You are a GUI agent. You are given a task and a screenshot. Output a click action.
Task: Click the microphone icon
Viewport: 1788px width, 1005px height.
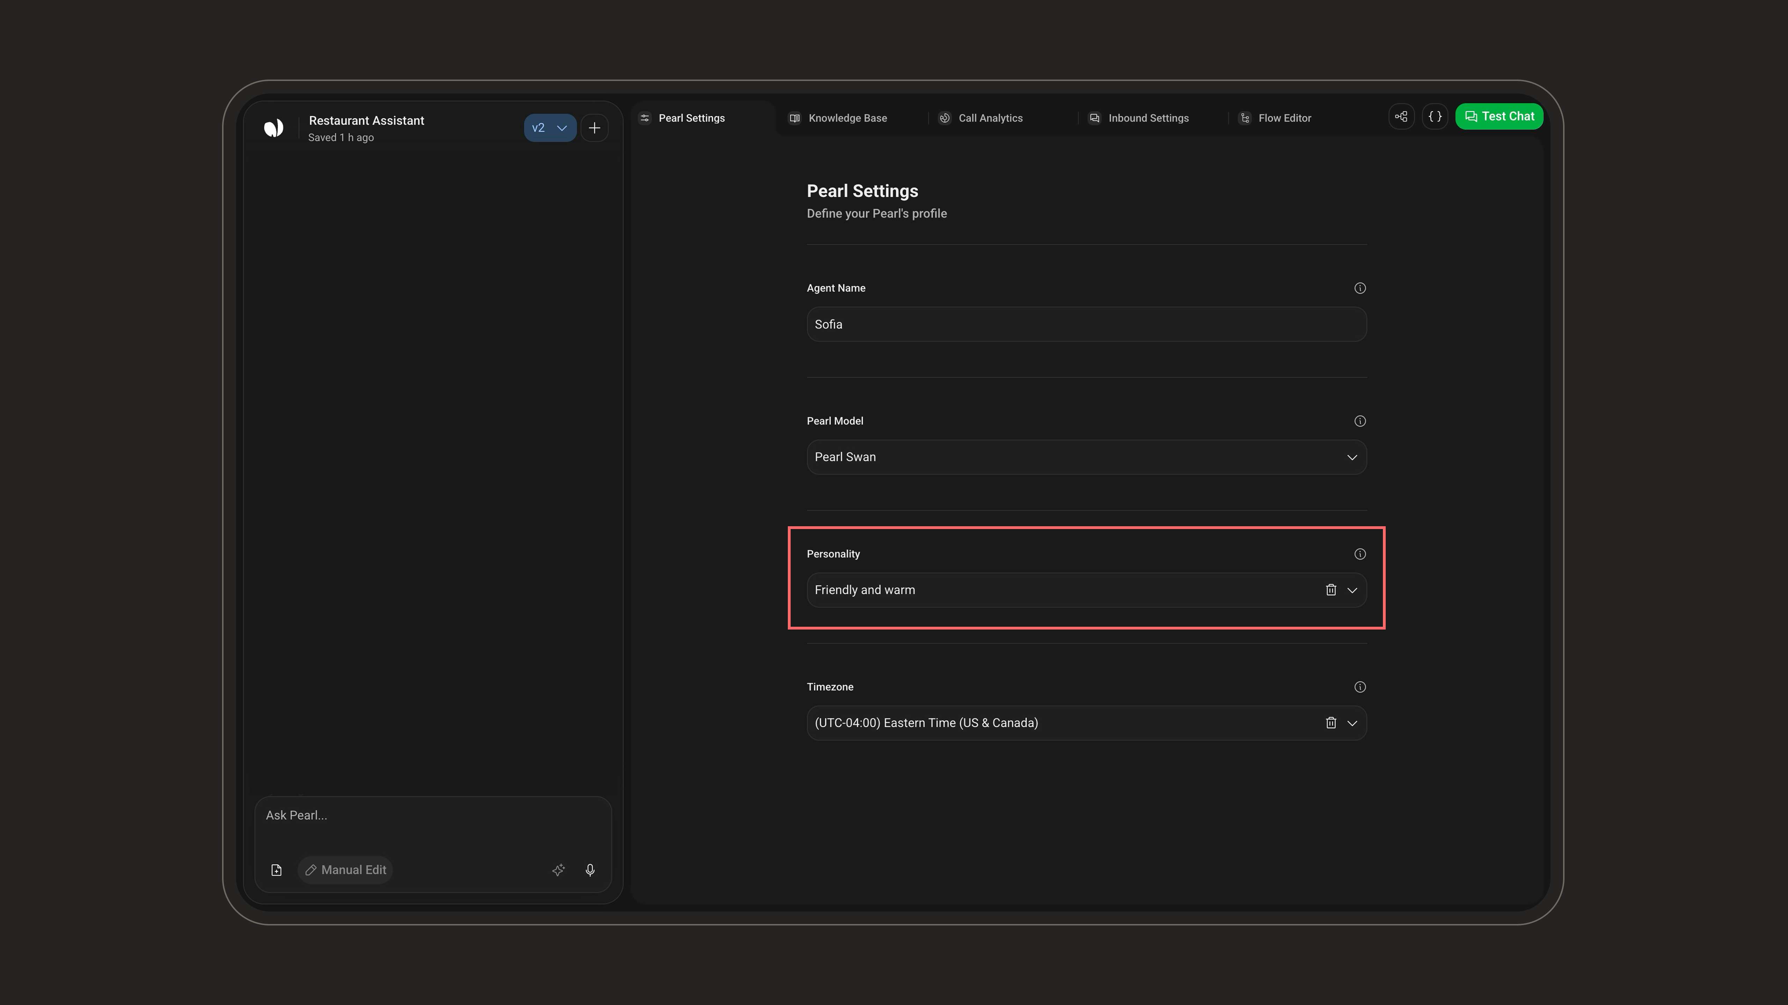(590, 870)
